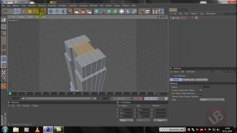This screenshot has width=237, height=133.
Task: Open the File menu
Action: [x=3, y=6]
